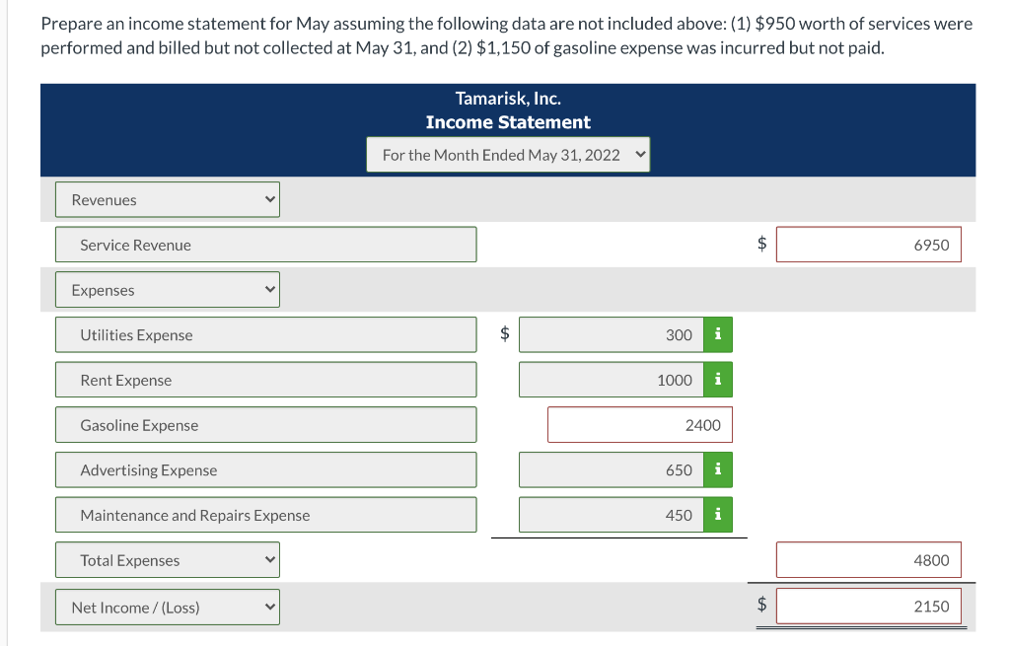
Task: Click info icon beside Maintenance and Repairs amount
Action: click(x=718, y=515)
